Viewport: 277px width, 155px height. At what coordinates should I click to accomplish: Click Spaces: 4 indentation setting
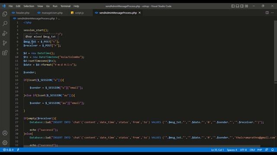[232, 150]
